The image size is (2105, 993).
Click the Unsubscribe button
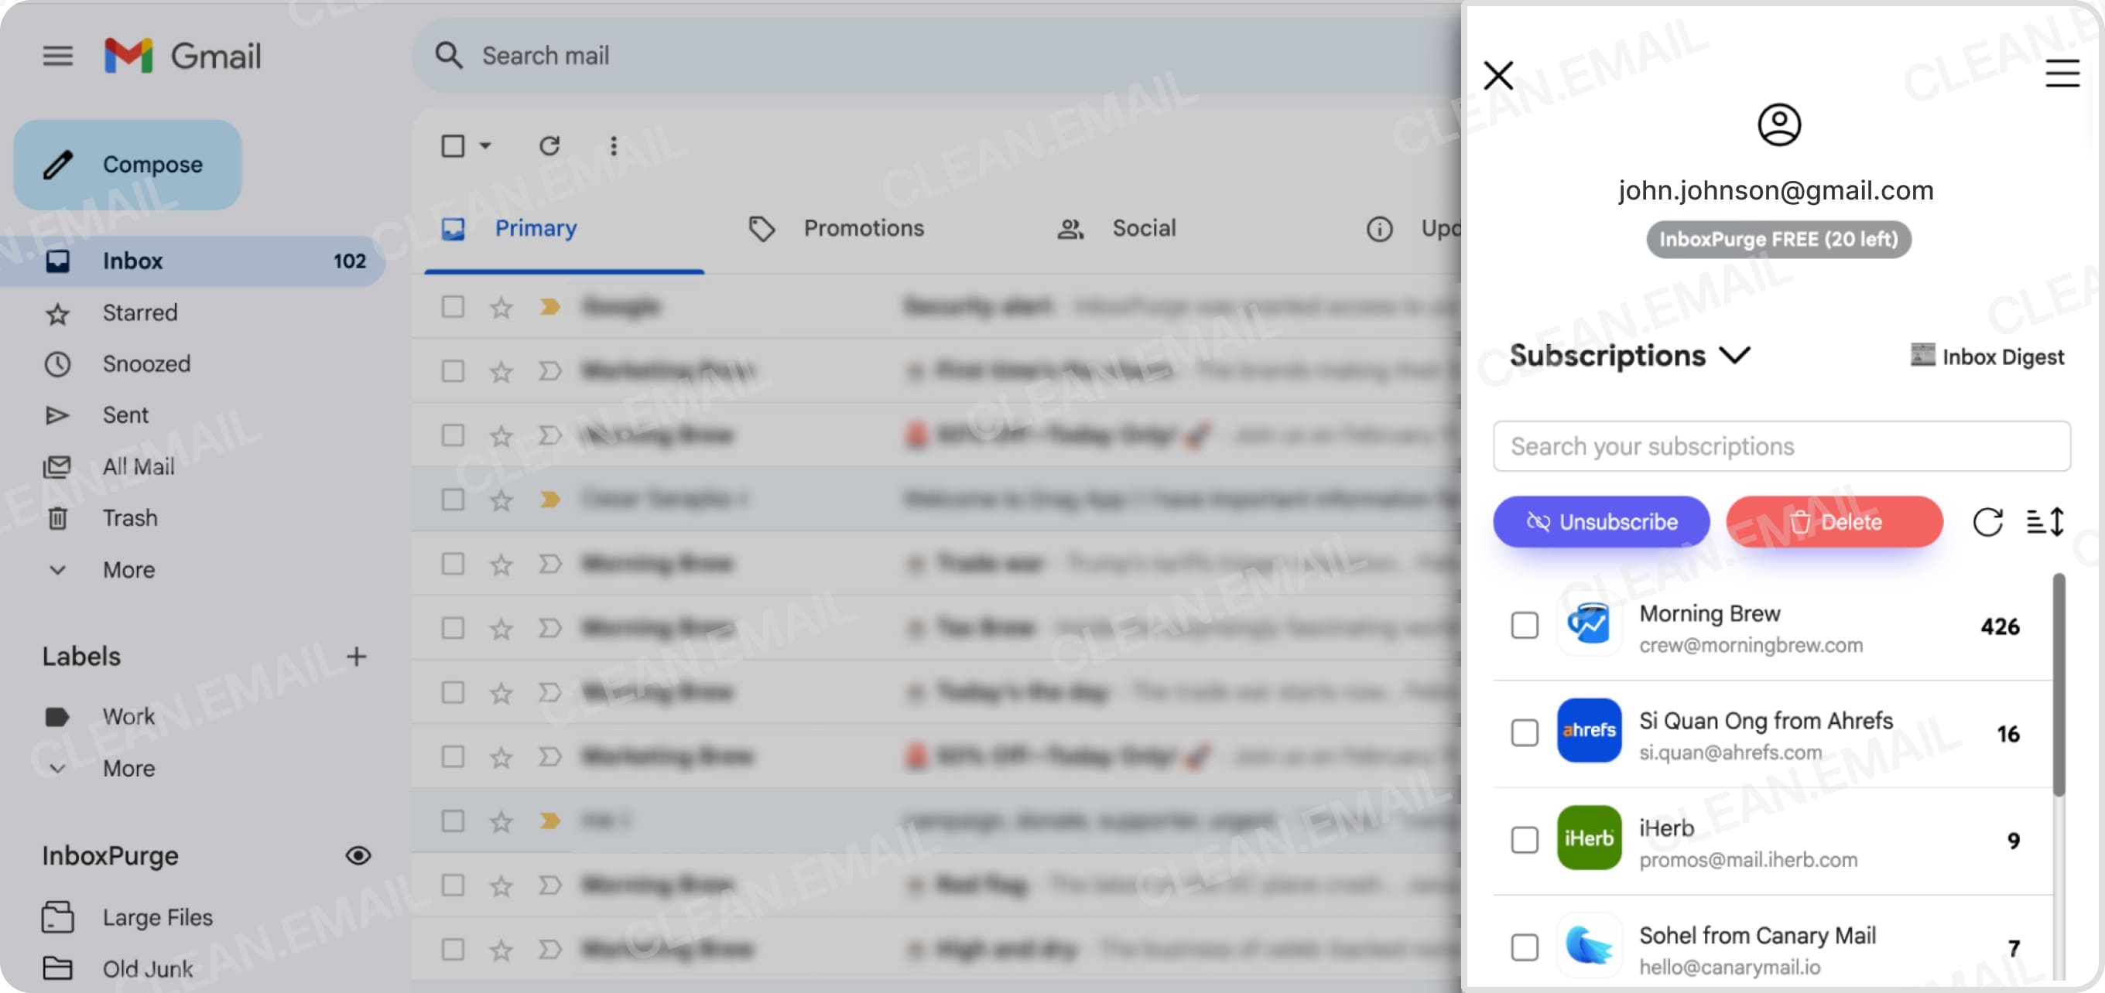pos(1601,522)
